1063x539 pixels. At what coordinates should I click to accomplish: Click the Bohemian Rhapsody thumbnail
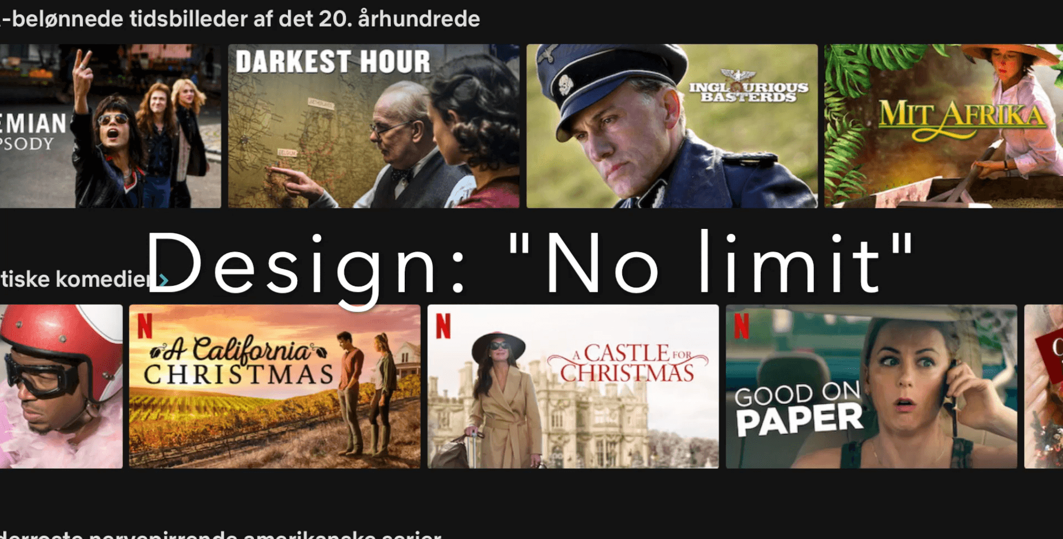pyautogui.click(x=110, y=126)
